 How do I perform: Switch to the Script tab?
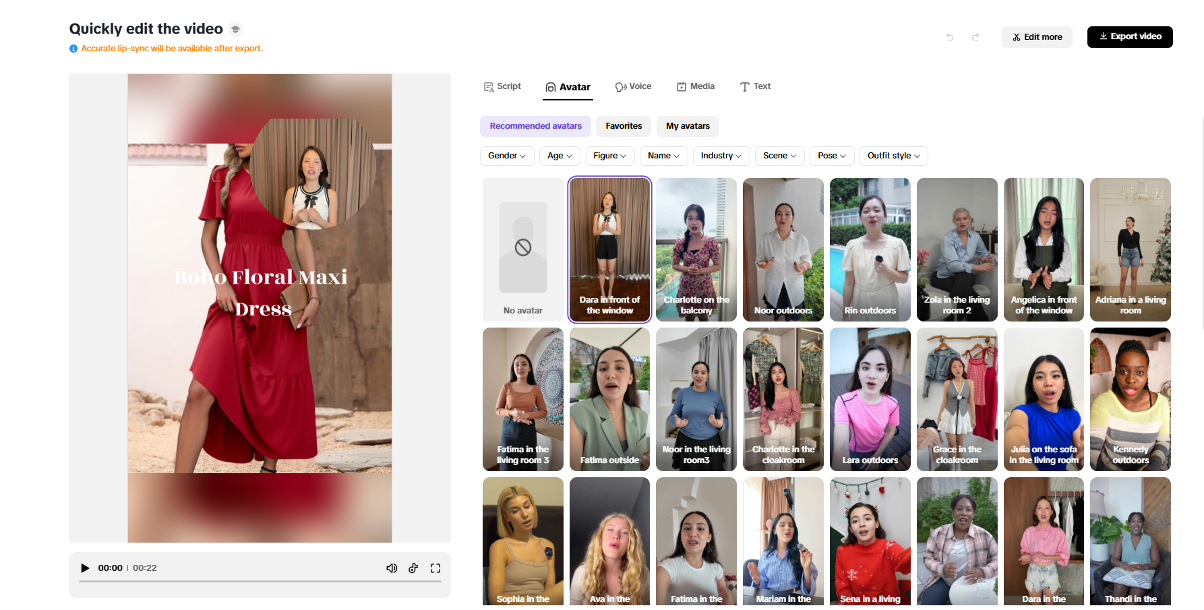tap(502, 86)
